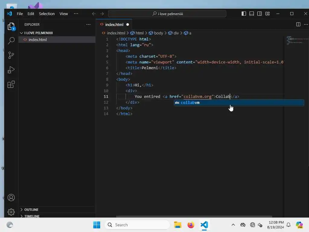Click the VS Code taskbar icon
This screenshot has height=232, width=309.
(x=204, y=225)
